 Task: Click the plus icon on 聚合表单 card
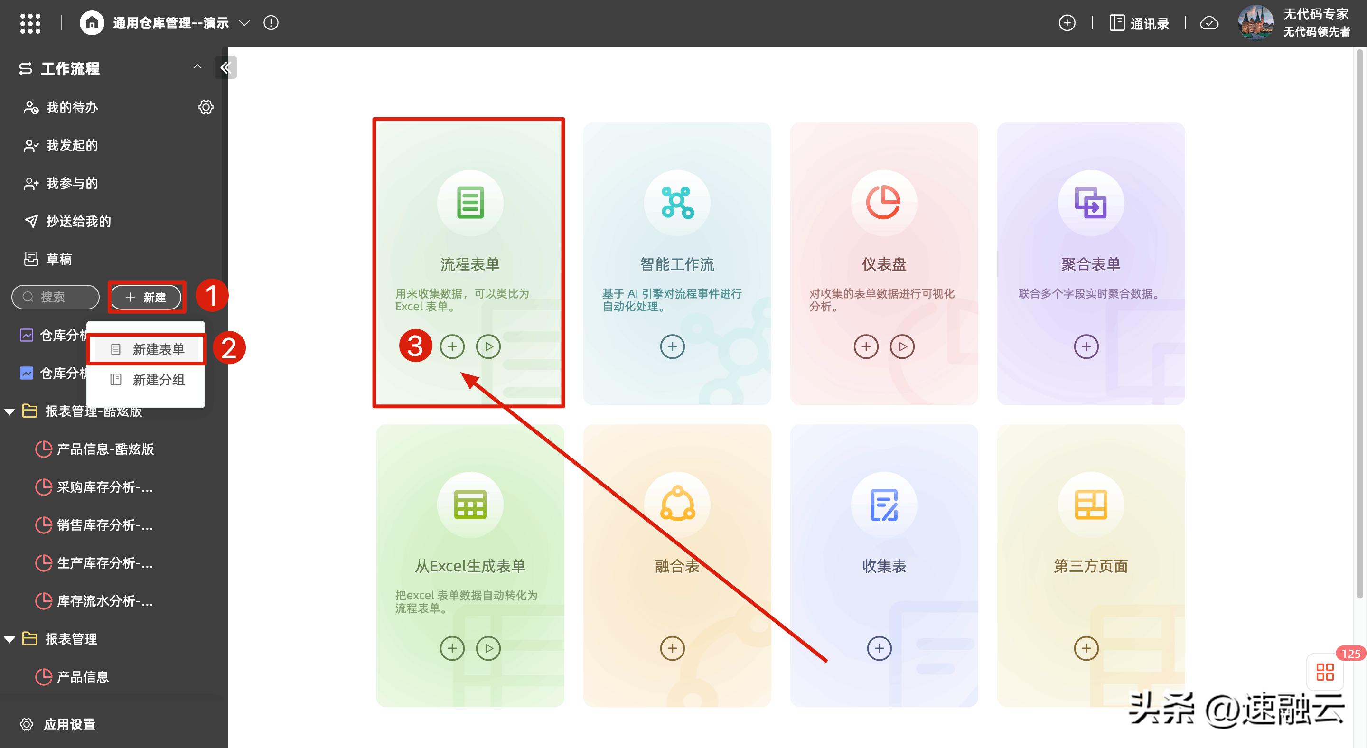point(1086,346)
